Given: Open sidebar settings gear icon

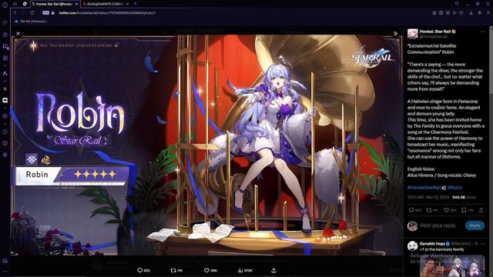Looking at the screenshot, I should [x=5, y=155].
